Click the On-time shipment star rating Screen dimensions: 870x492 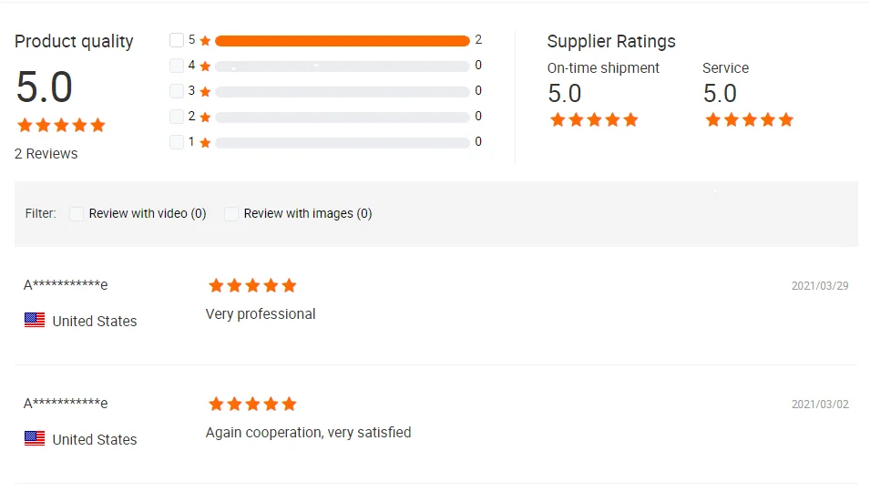coord(594,120)
